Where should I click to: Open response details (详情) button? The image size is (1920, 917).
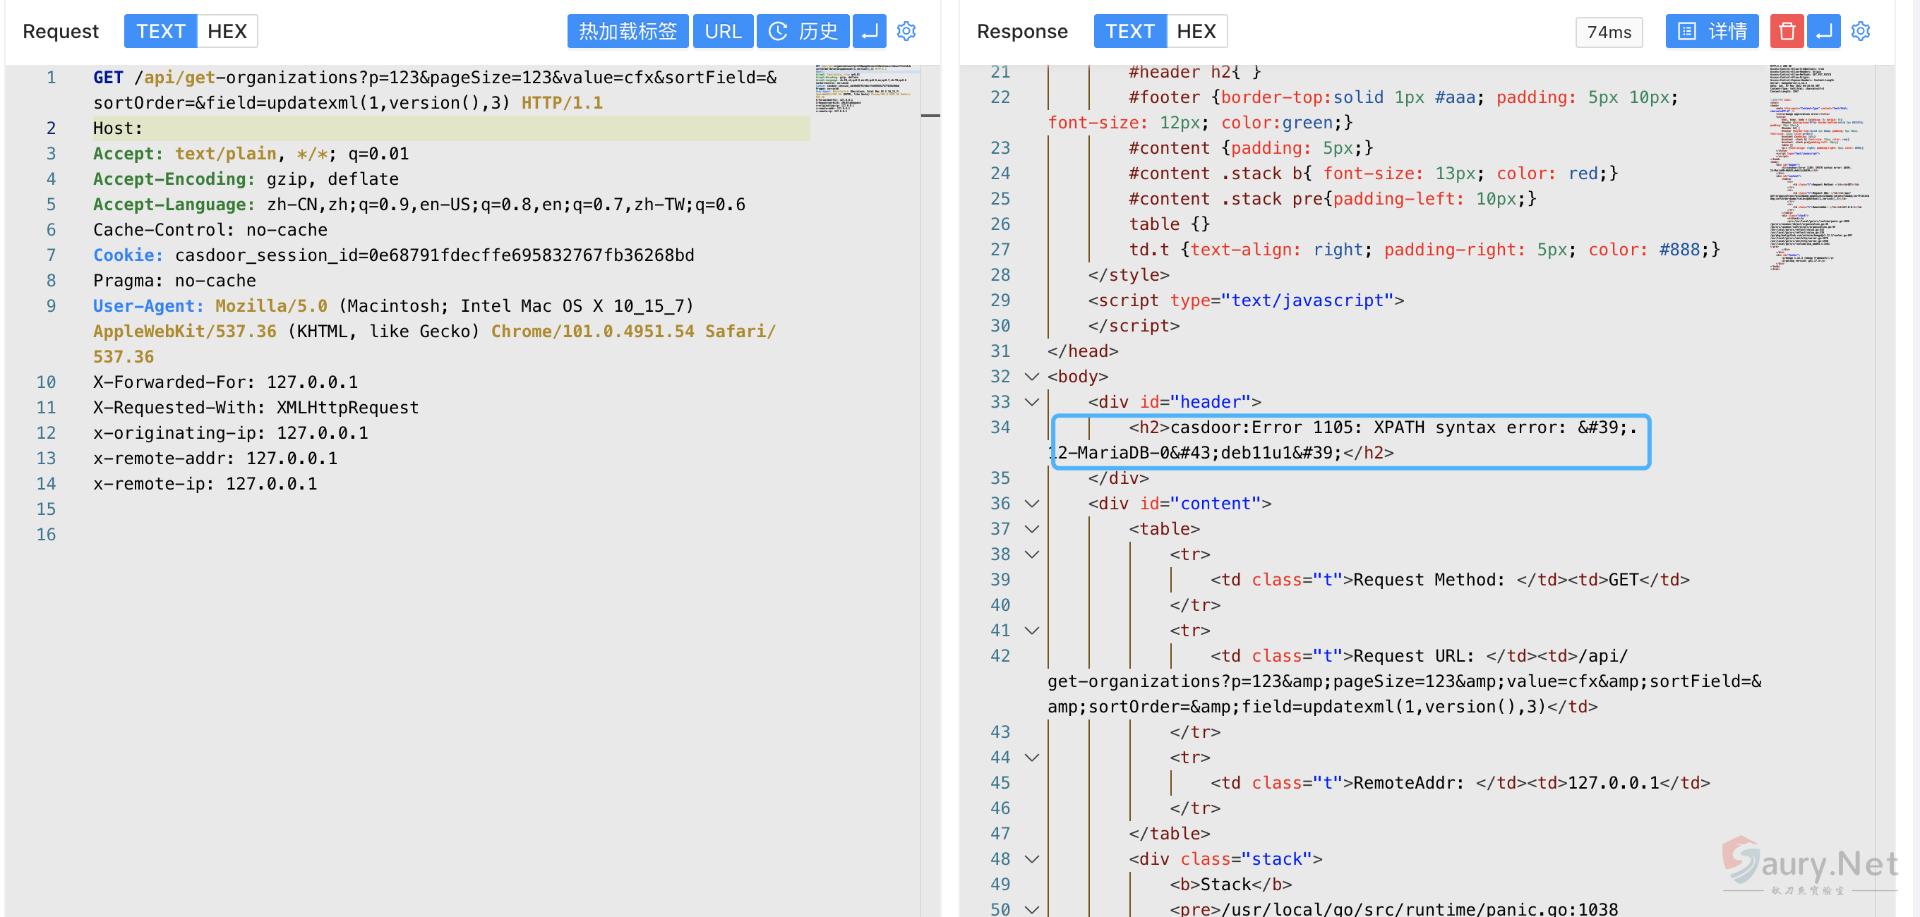coord(1711,31)
